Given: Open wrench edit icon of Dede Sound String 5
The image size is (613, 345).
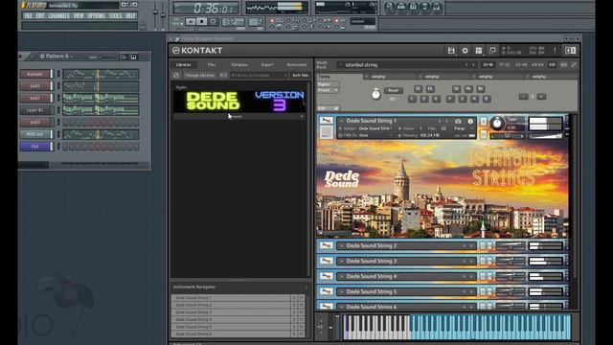Looking at the screenshot, I should [x=326, y=291].
